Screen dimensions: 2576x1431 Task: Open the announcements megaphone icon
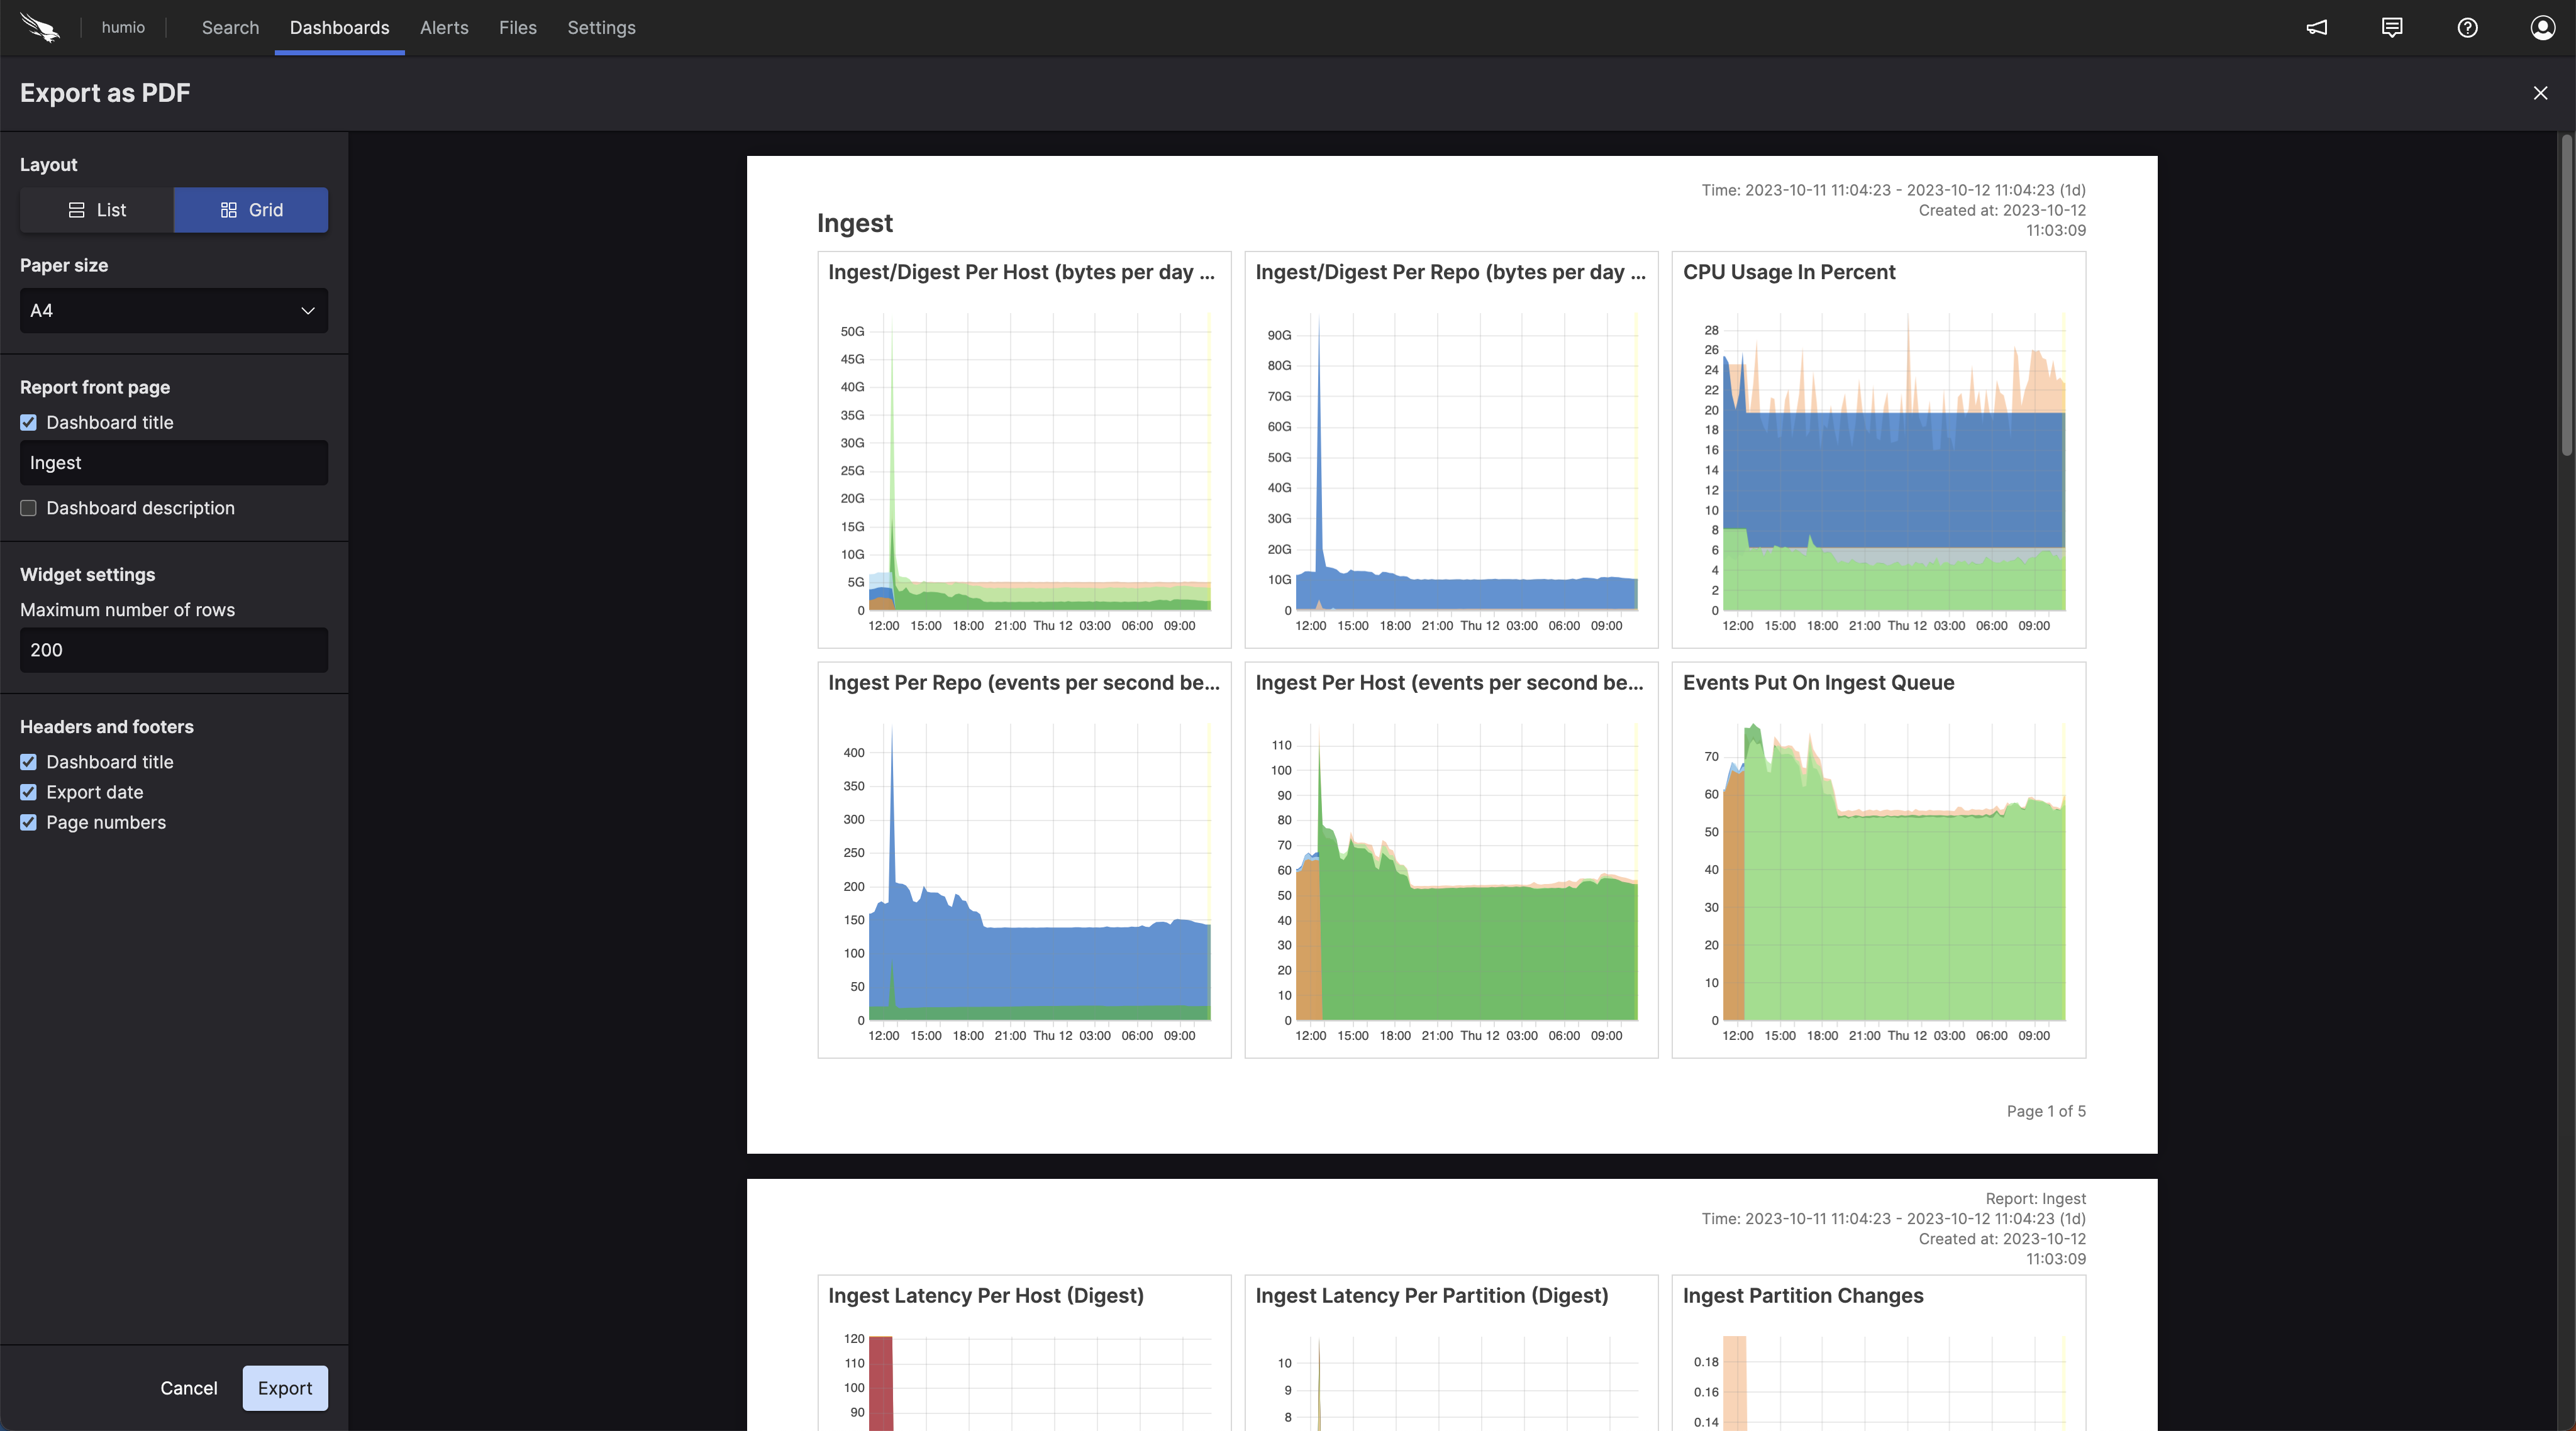[x=2317, y=27]
